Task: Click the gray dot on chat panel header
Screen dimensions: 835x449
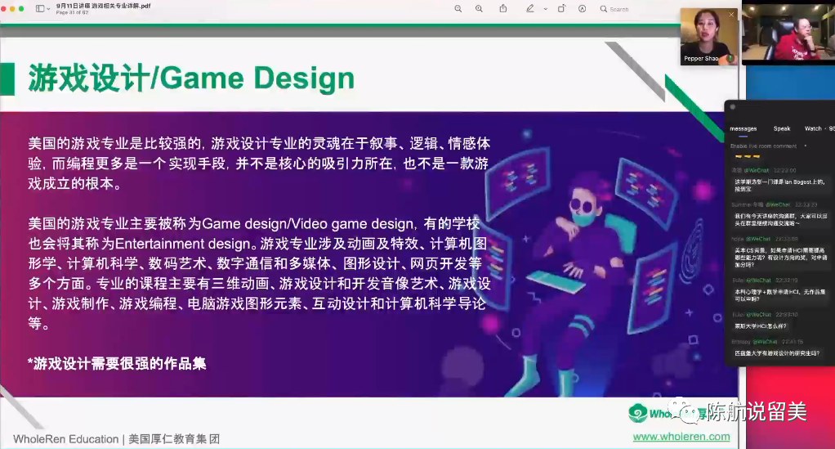Action: [733, 107]
